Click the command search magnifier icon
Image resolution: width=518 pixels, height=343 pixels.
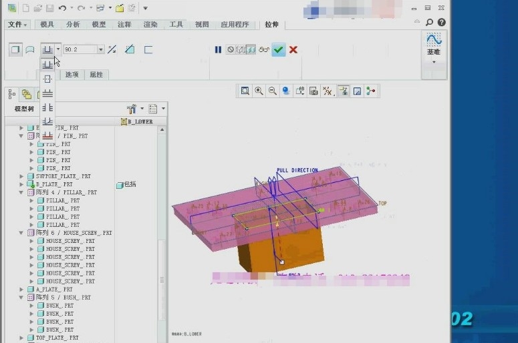429,22
